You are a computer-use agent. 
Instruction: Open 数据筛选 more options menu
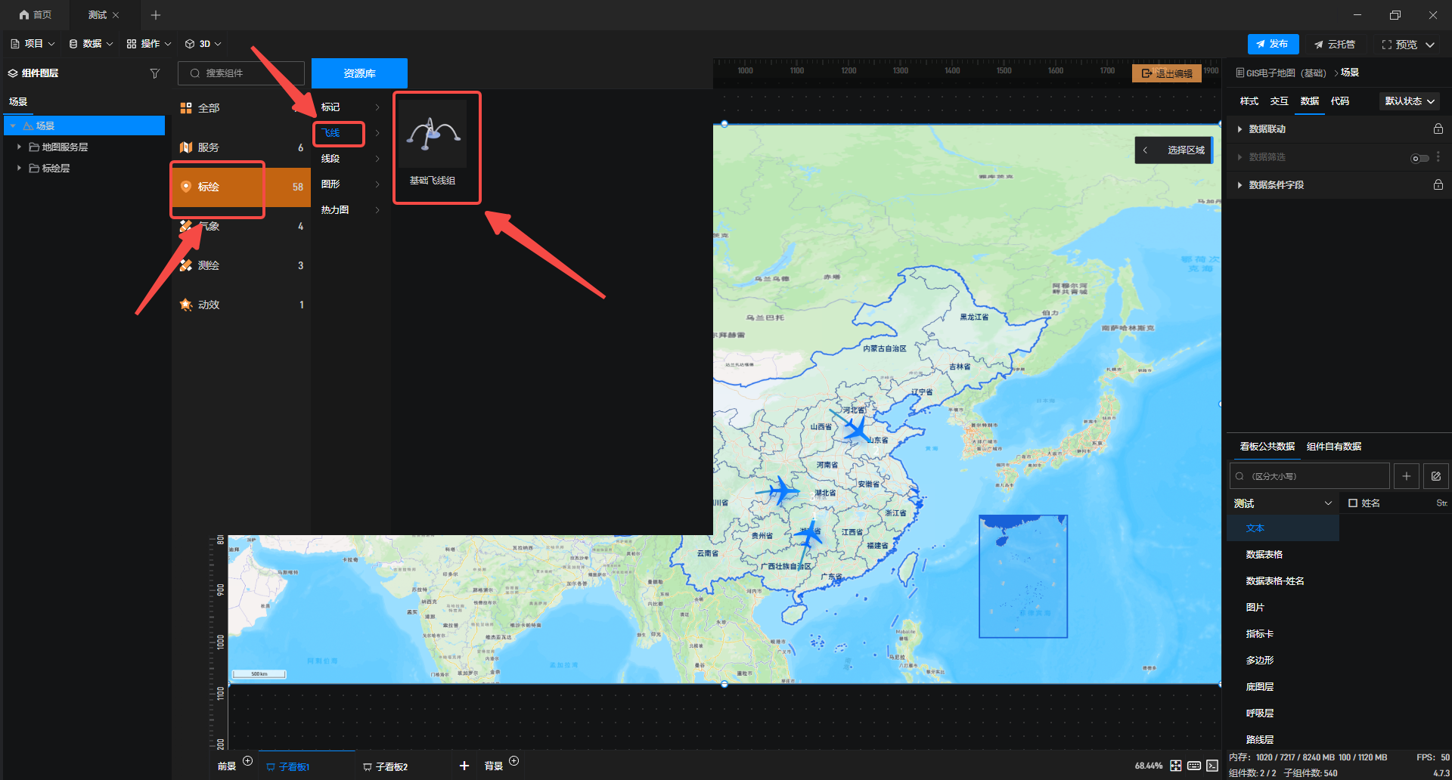1438,156
